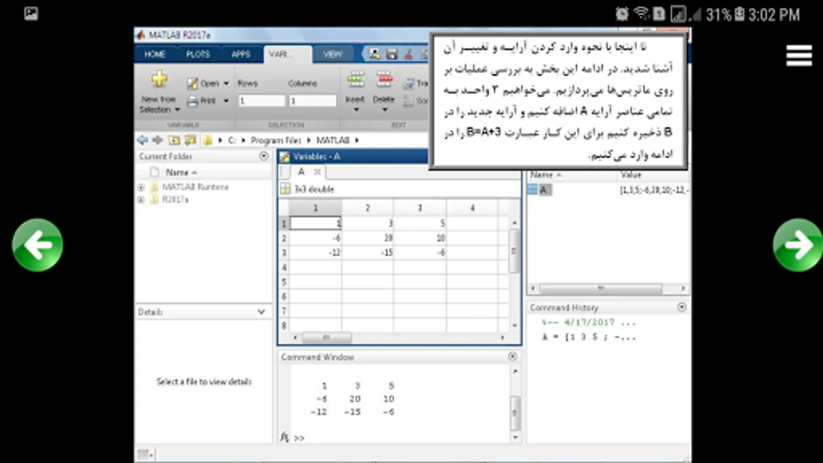
Task: Go forward with the gray folder arrow
Action: pyautogui.click(x=158, y=140)
